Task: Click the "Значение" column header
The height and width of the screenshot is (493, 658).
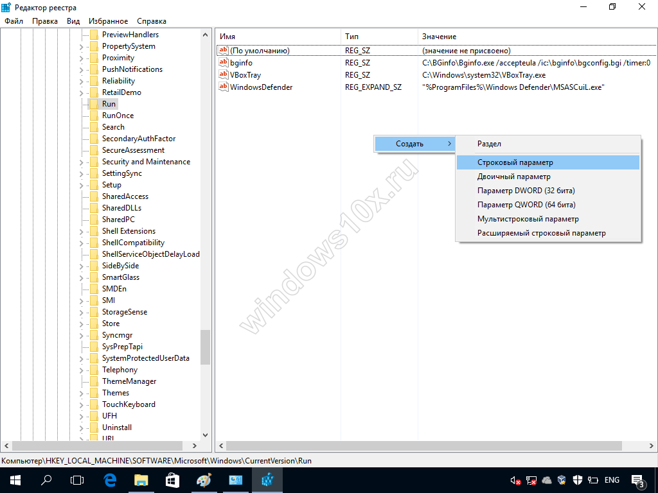Action: [x=439, y=37]
